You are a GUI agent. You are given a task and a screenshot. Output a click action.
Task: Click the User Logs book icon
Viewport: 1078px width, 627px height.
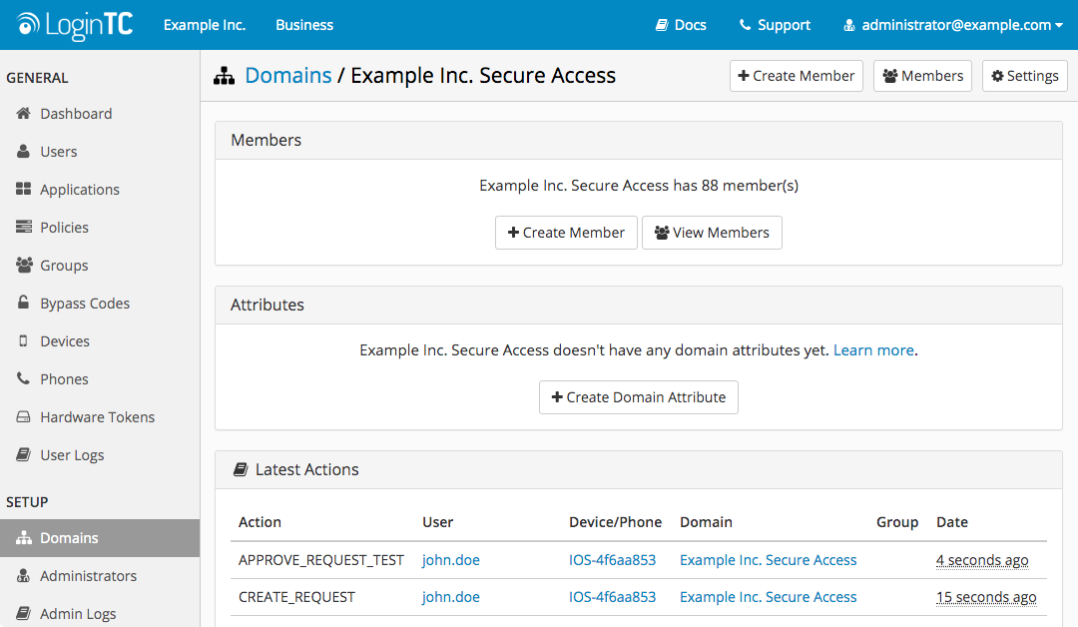(23, 453)
